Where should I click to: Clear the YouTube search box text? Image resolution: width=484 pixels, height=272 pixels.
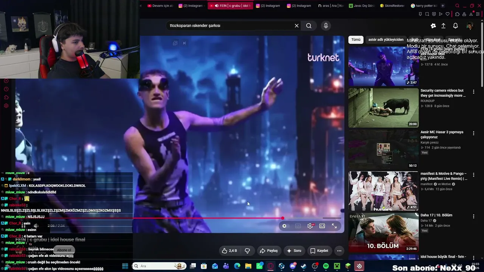tap(297, 26)
